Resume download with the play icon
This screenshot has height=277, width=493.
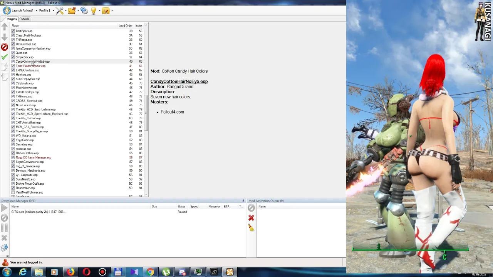pyautogui.click(x=4, y=208)
